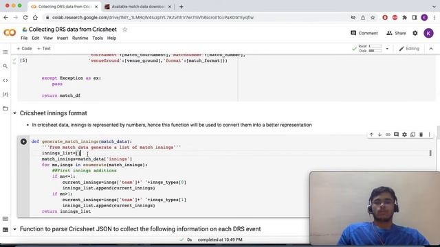Open the table of contents sidebar
The height and width of the screenshot is (247, 440).
(5, 52)
